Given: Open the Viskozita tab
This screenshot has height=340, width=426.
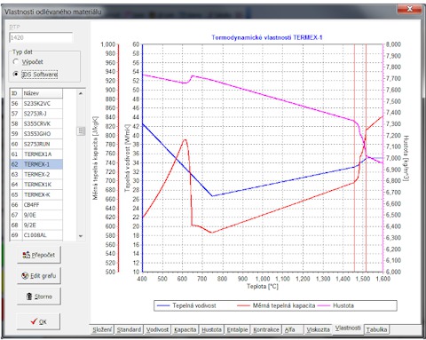Looking at the screenshot, I should (x=319, y=329).
